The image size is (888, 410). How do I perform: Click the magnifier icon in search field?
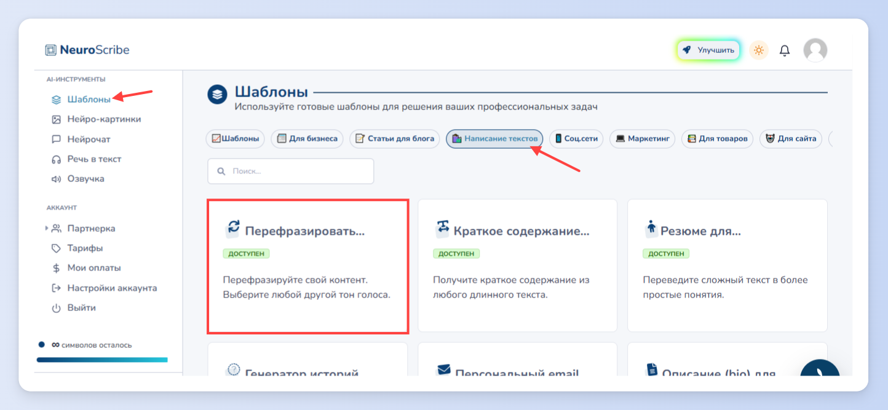tap(221, 171)
